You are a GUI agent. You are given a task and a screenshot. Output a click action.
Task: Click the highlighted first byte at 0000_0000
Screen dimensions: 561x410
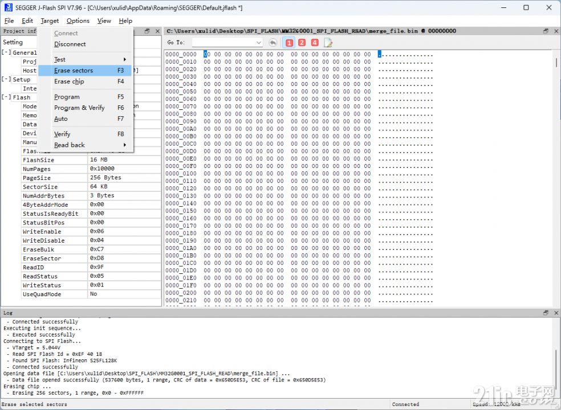(207, 54)
